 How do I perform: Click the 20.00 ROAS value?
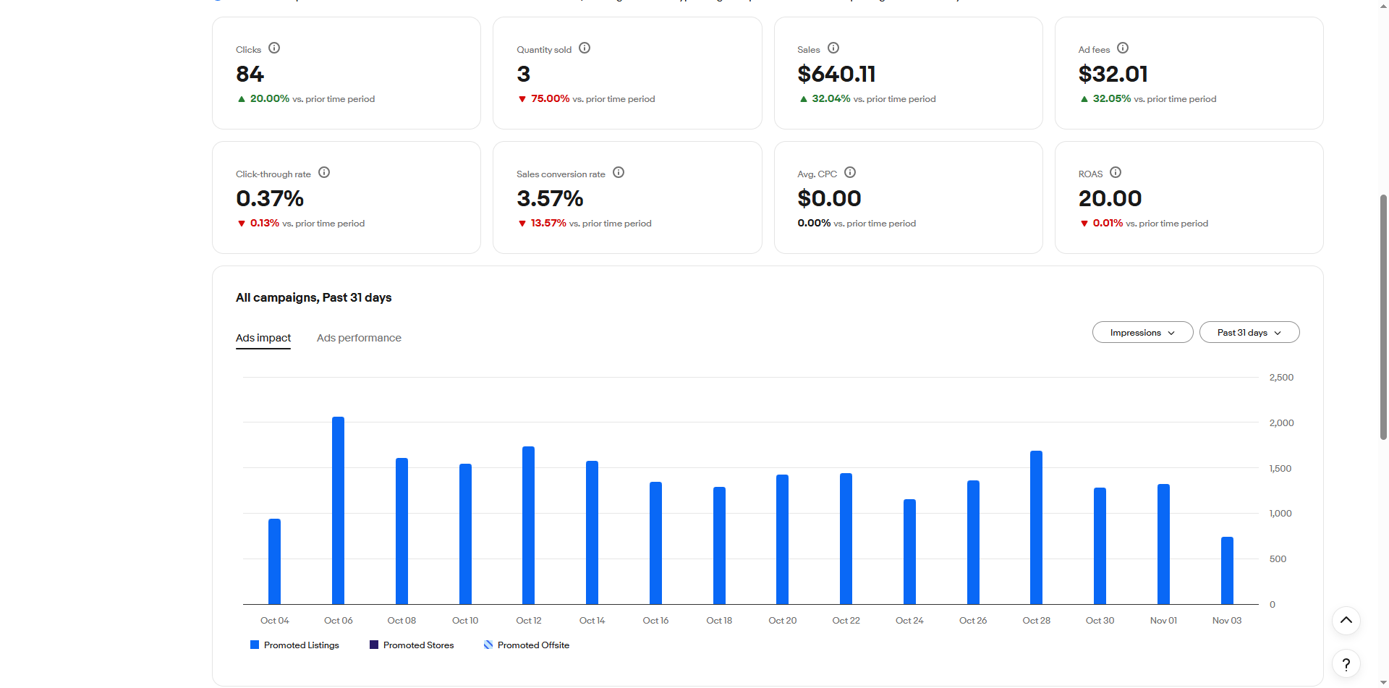pyautogui.click(x=1110, y=199)
